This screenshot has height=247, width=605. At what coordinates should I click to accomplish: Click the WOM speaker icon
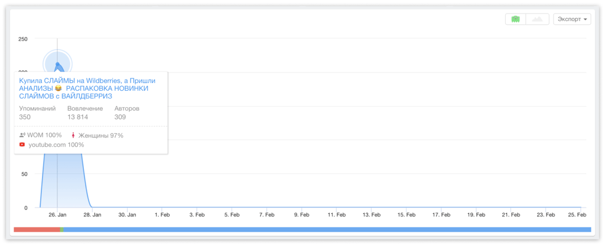[x=22, y=135]
